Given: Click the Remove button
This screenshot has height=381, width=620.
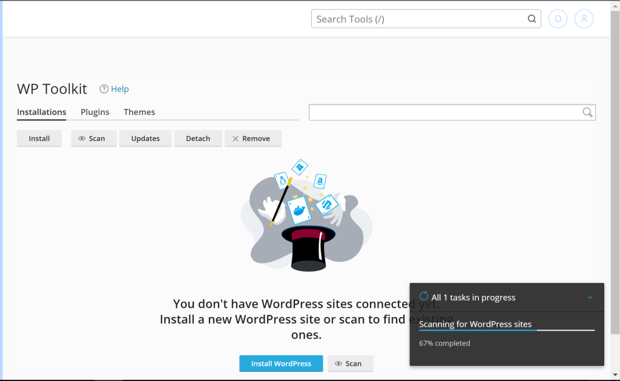Looking at the screenshot, I should tap(253, 138).
